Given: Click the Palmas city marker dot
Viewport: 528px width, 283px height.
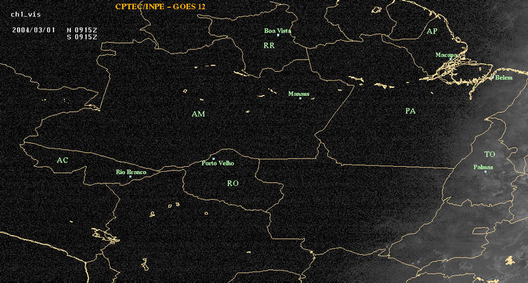Looking at the screenshot, I should pos(486,172).
